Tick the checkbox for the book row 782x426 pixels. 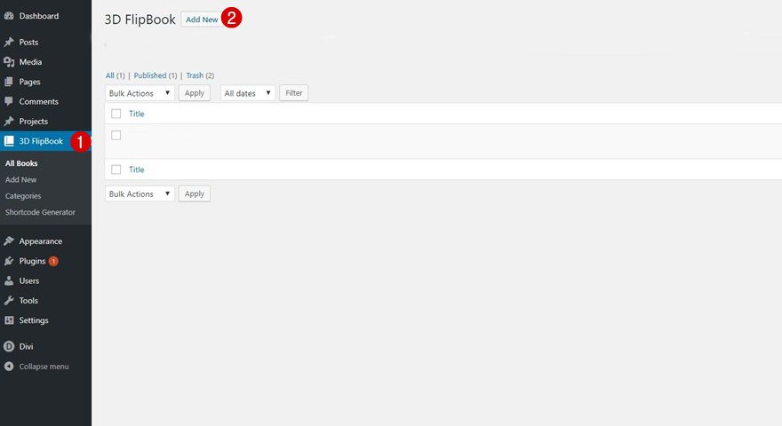tap(116, 135)
